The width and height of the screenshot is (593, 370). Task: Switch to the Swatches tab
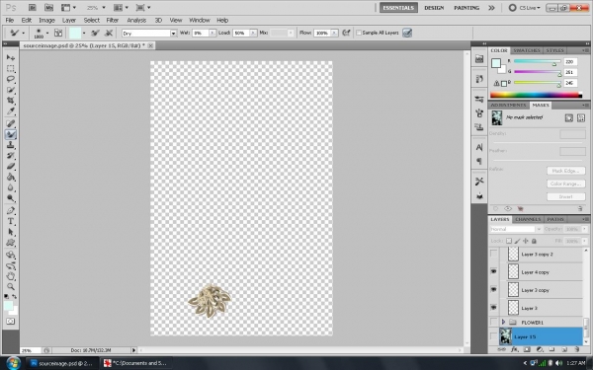pos(527,50)
